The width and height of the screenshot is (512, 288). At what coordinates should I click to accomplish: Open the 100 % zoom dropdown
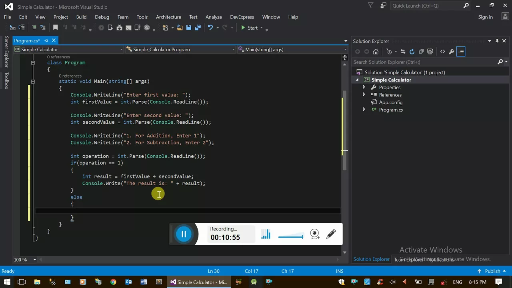click(x=34, y=260)
